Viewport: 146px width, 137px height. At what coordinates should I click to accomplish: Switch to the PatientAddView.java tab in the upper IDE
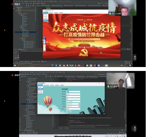(81, 6)
